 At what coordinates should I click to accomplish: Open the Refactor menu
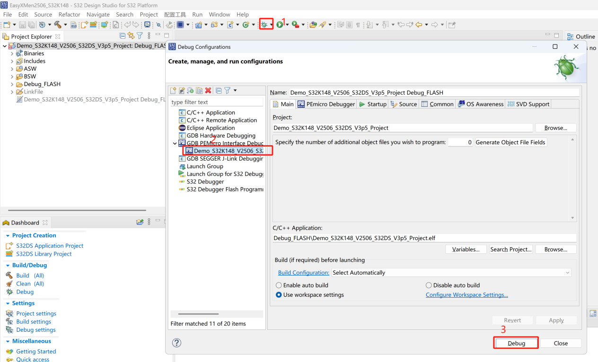[70, 15]
